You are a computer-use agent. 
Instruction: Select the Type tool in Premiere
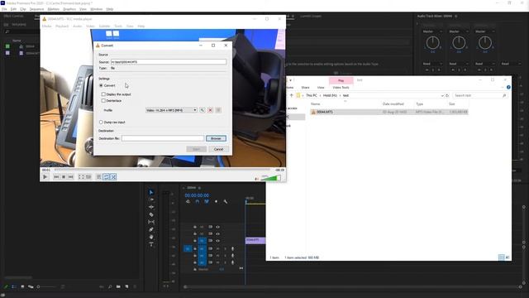(151, 244)
